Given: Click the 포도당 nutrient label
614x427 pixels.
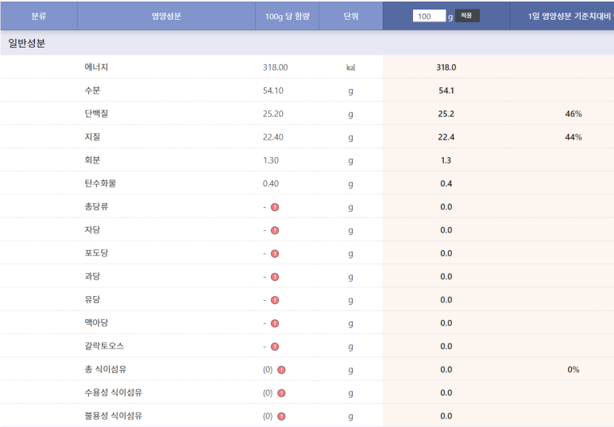Looking at the screenshot, I should 96,253.
